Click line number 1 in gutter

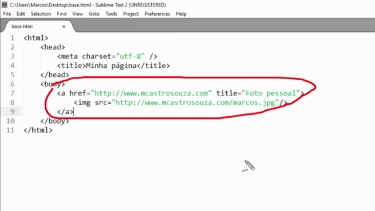pos(12,38)
